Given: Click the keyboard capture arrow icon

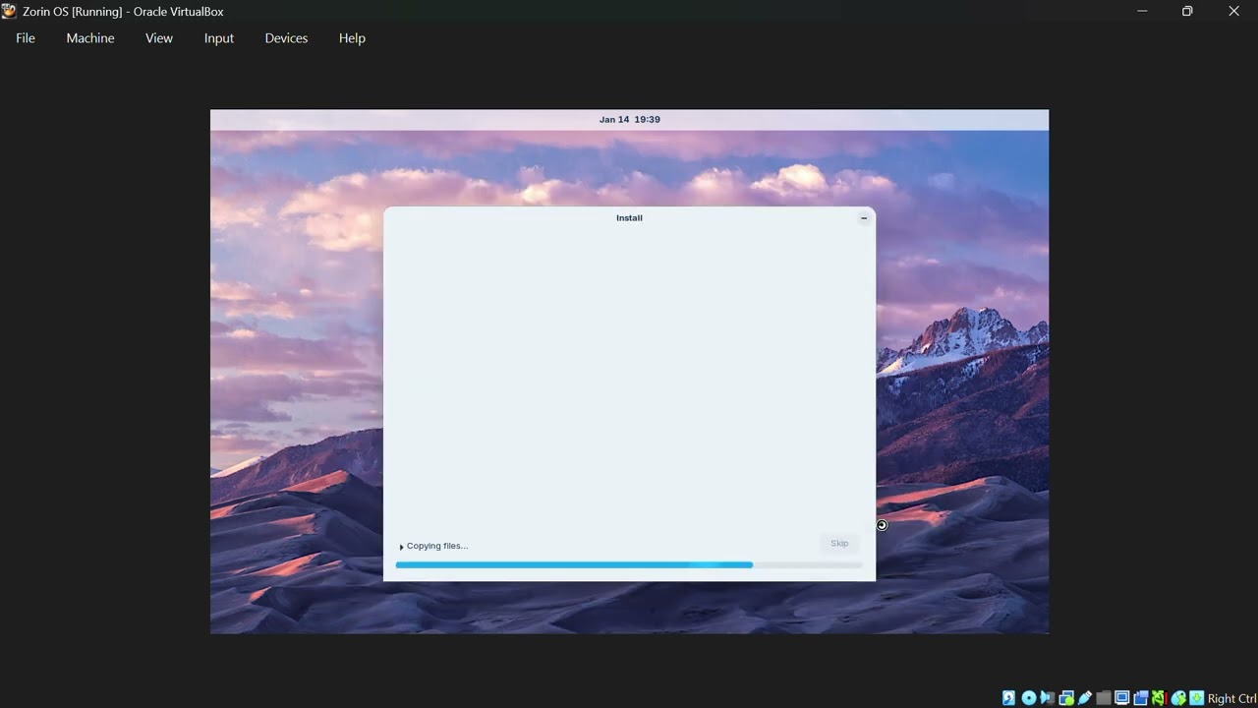Looking at the screenshot, I should coord(1196,698).
